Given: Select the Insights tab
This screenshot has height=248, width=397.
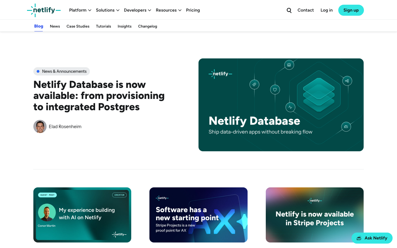Looking at the screenshot, I should (125, 26).
